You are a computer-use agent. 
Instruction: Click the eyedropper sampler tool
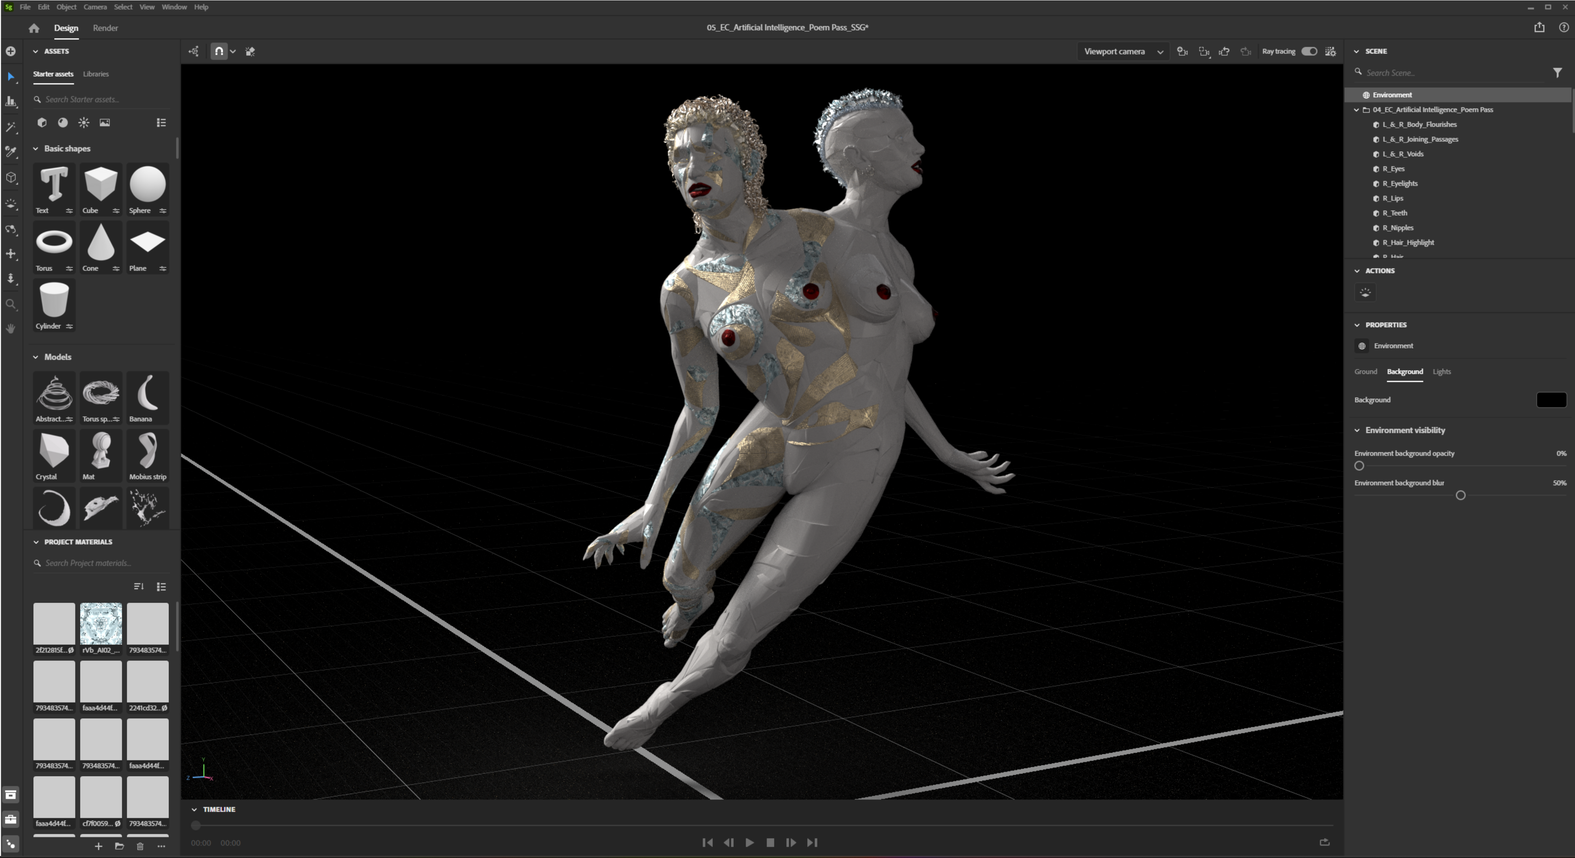pyautogui.click(x=11, y=152)
